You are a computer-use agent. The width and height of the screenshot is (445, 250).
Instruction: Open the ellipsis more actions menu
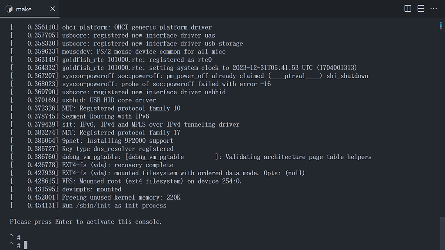pos(433,9)
